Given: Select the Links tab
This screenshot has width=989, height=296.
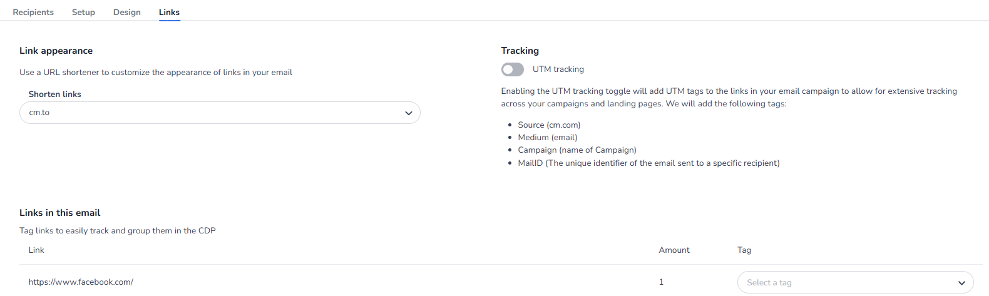Looking at the screenshot, I should [x=169, y=12].
